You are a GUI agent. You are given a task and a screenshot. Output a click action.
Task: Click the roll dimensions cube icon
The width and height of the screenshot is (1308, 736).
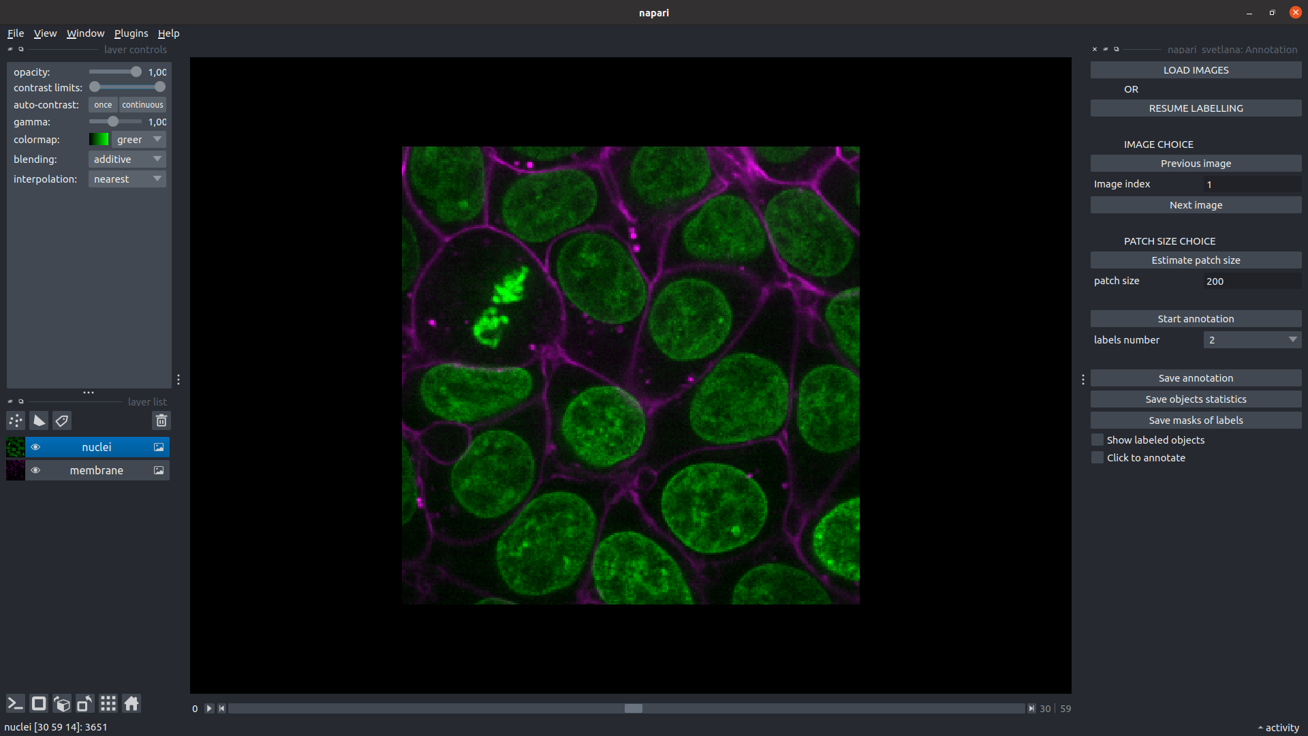point(62,703)
